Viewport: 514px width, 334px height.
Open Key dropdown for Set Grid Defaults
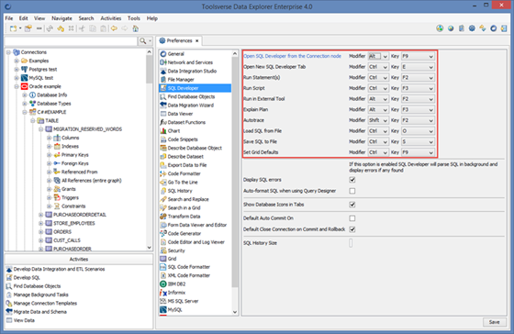(x=418, y=152)
